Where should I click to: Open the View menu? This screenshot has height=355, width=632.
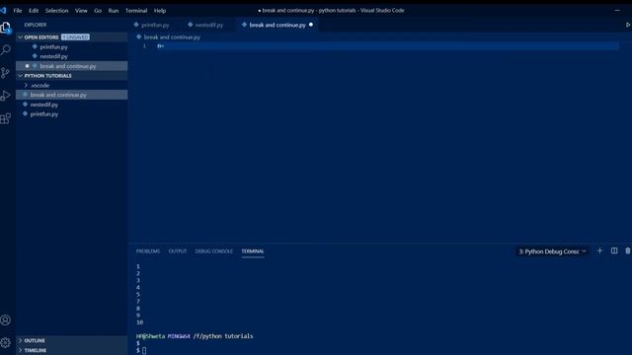click(81, 11)
